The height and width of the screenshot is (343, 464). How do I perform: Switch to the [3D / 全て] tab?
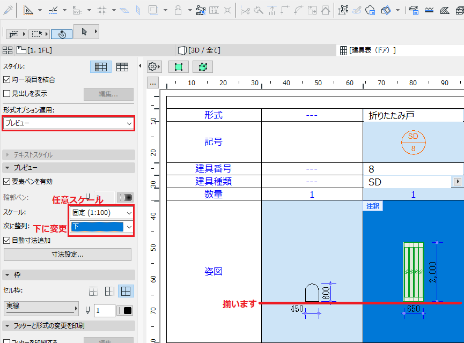tap(199, 50)
